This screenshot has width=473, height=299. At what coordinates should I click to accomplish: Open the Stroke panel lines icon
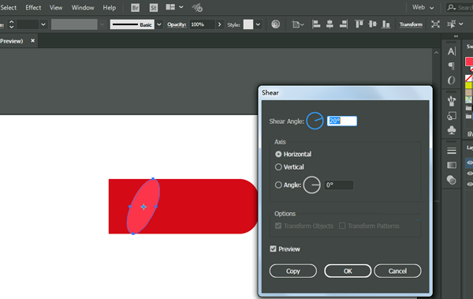coord(452,151)
